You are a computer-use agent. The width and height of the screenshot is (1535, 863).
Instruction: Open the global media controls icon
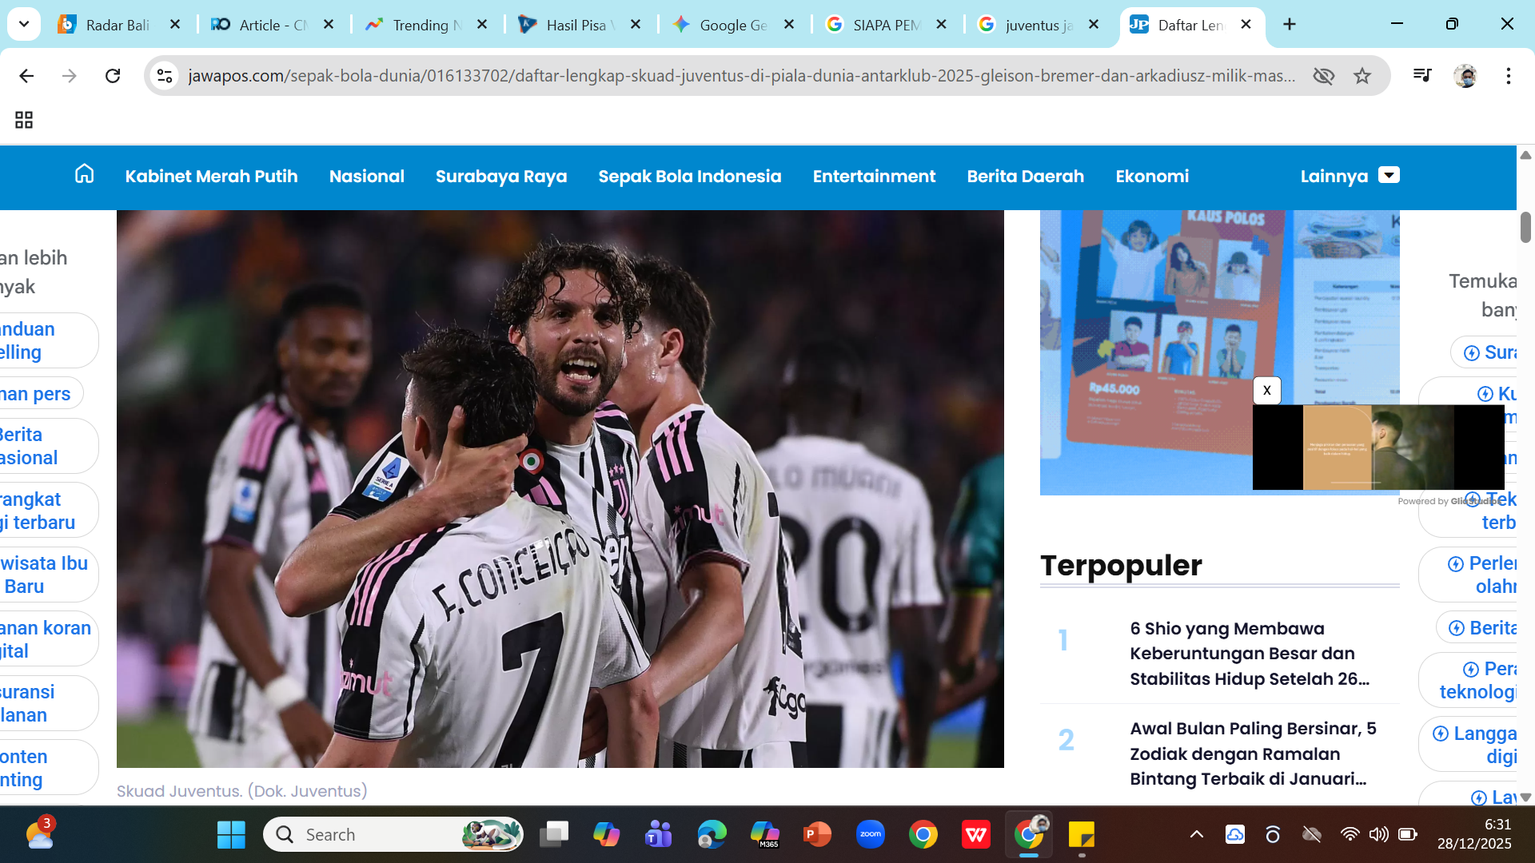[x=1422, y=76]
